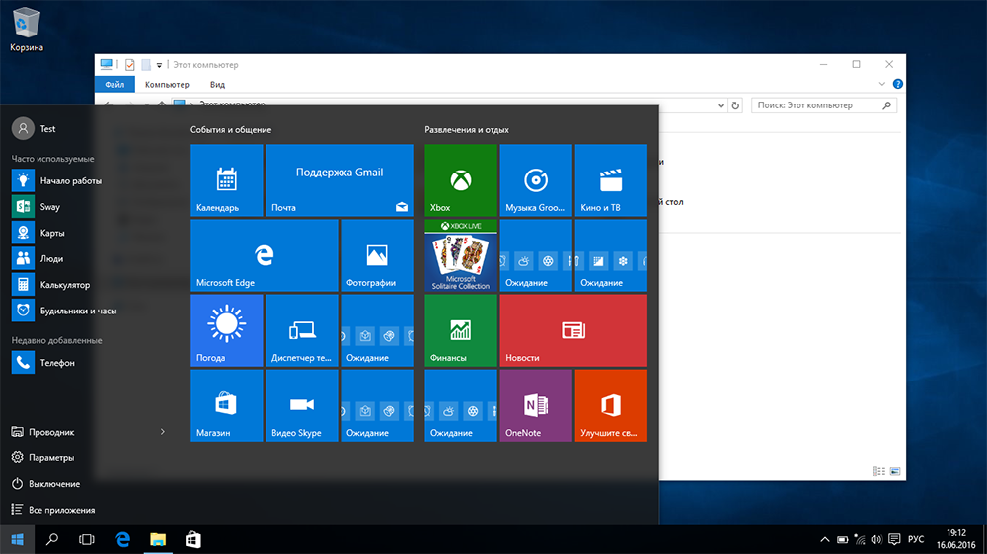Open Вид ribbon tab
This screenshot has width=987, height=554.
pos(217,84)
